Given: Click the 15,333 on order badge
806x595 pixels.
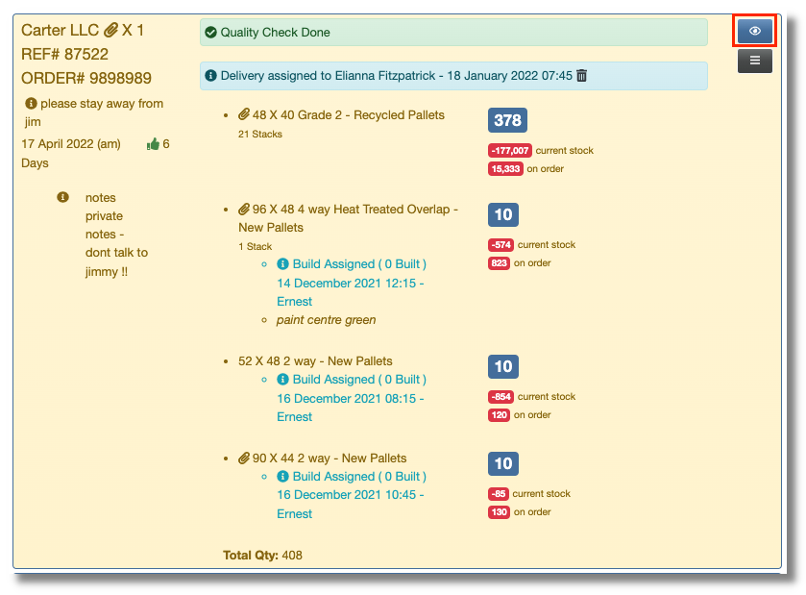Looking at the screenshot, I should click(x=505, y=168).
